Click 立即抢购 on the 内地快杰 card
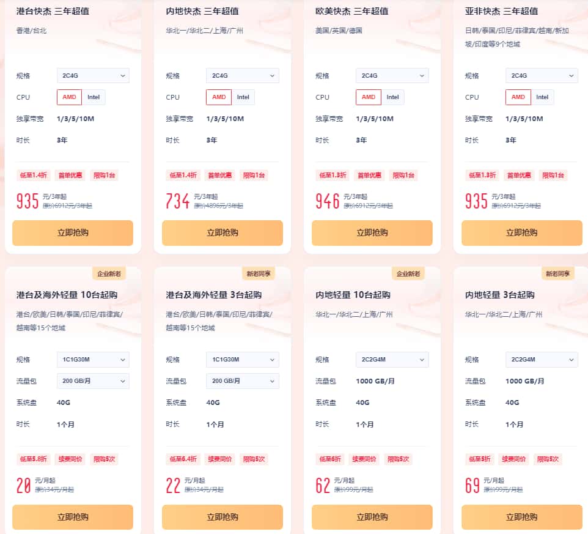This screenshot has height=534, width=588. point(222,233)
